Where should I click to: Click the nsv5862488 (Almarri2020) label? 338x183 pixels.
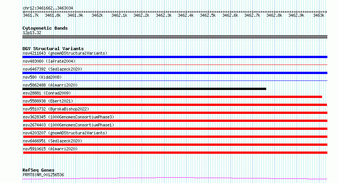click(50, 85)
